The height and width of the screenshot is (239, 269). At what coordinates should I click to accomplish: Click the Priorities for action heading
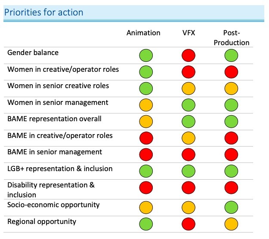click(43, 12)
